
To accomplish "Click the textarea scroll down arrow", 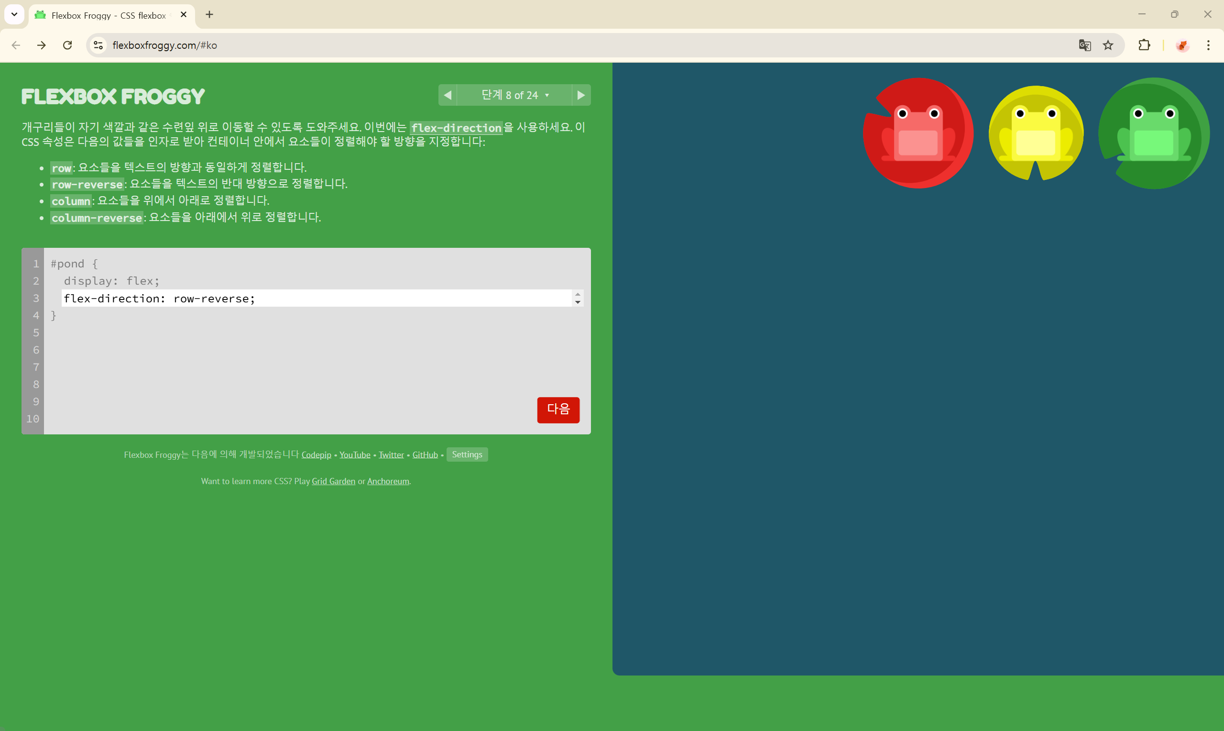I will pos(578,302).
